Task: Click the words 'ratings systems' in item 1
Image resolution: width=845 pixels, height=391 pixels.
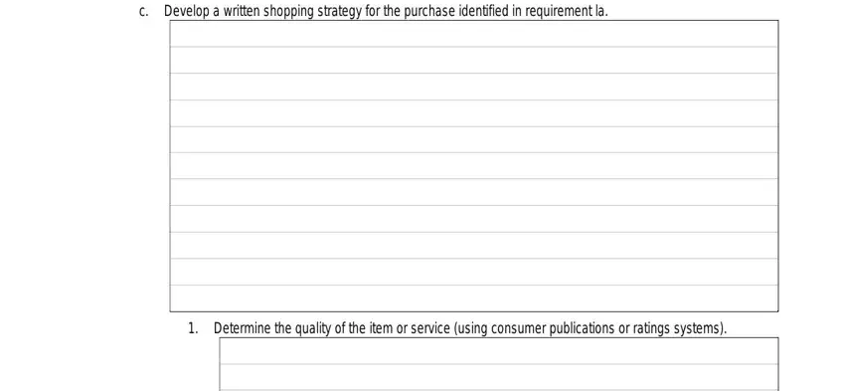Action: (676, 328)
